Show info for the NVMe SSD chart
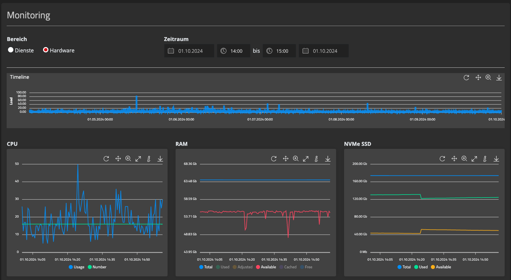This screenshot has height=280, width=511. click(x=485, y=159)
